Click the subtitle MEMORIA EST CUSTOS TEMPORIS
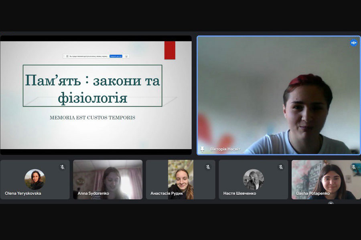 pyautogui.click(x=92, y=118)
